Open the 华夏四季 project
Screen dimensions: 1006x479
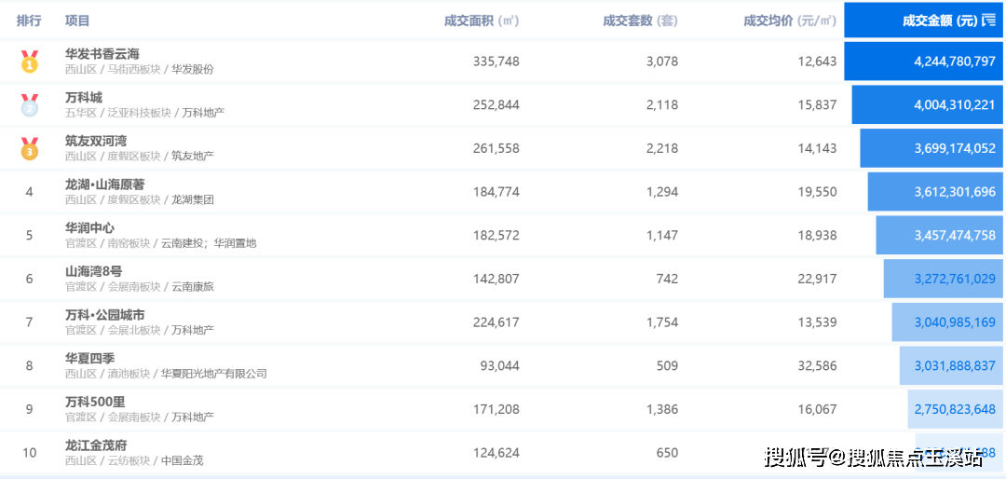(x=89, y=358)
